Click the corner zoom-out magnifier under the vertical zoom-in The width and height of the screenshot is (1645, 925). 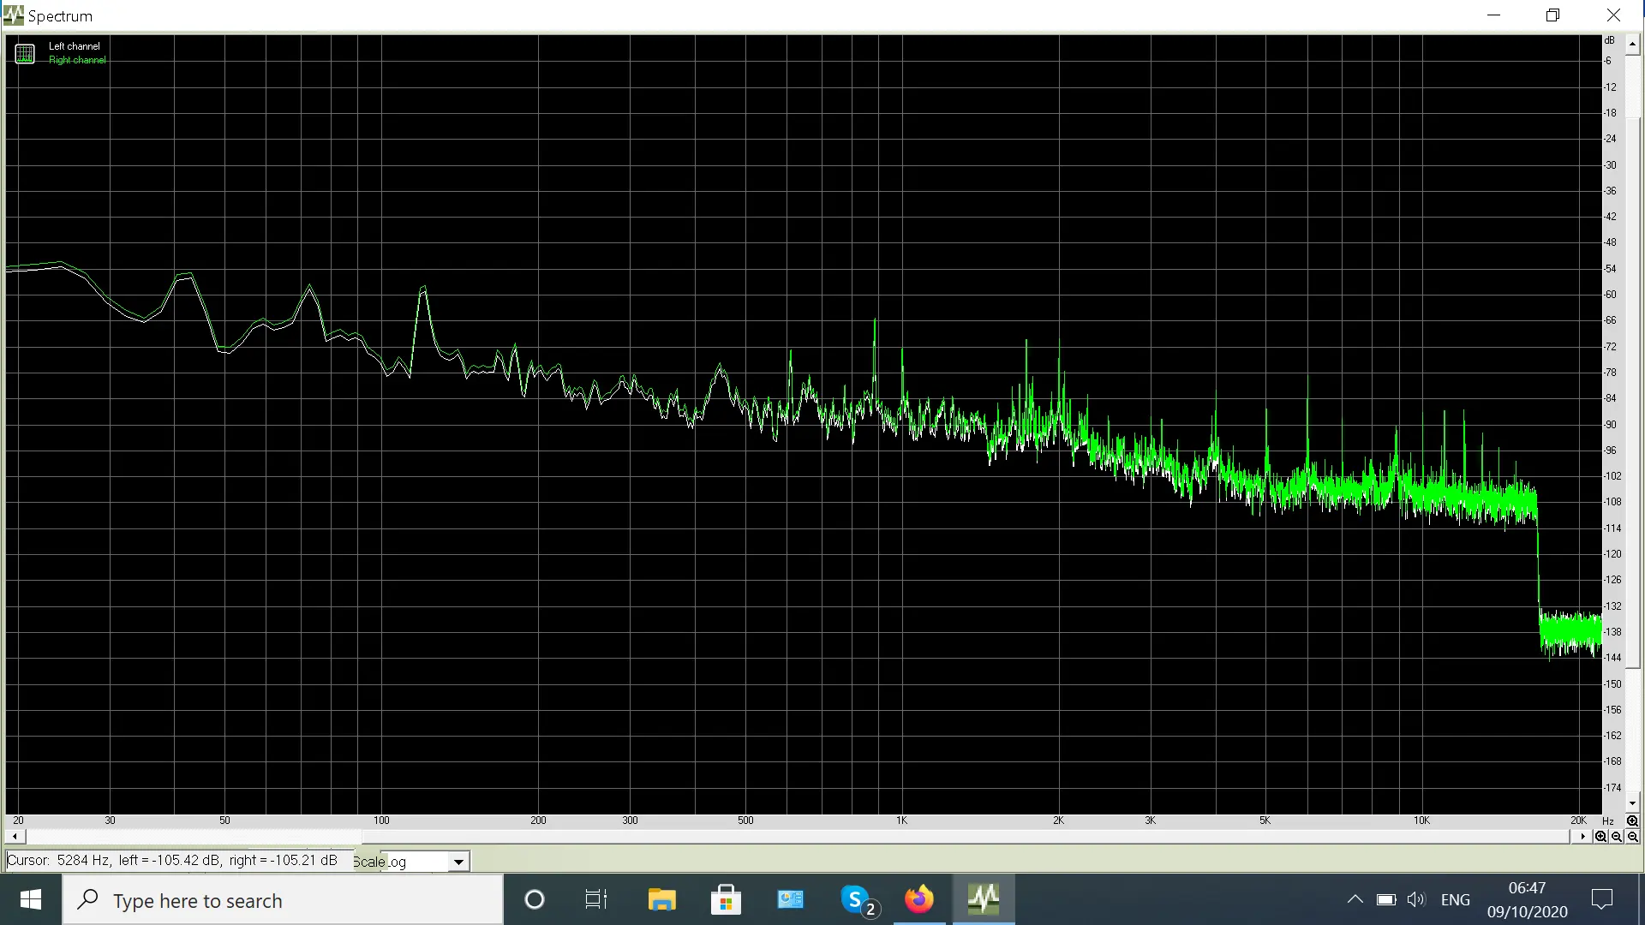pos(1632,837)
